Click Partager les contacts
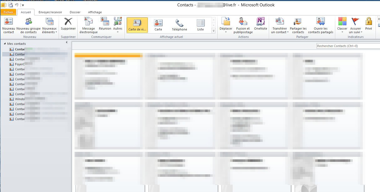 (298, 25)
